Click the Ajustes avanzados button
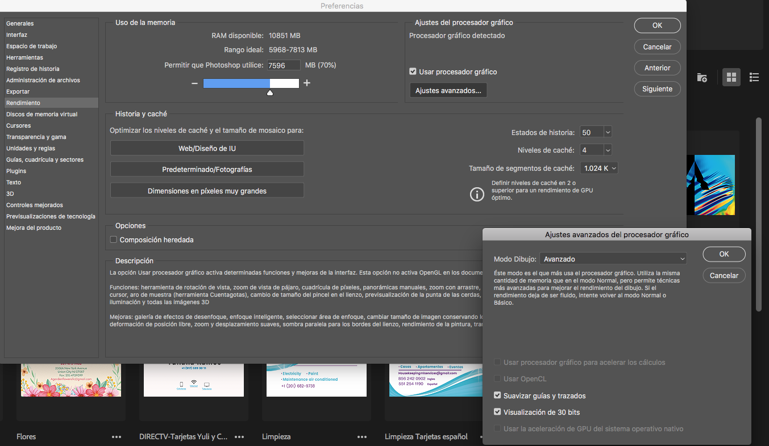The width and height of the screenshot is (769, 446). [448, 90]
